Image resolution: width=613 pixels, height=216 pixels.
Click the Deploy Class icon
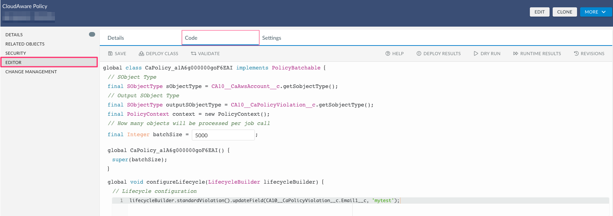tap(142, 54)
